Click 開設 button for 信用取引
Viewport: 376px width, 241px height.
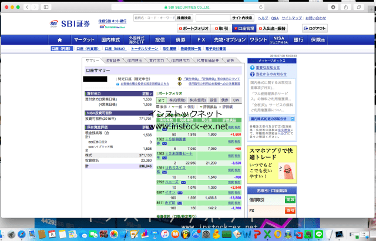pyautogui.click(x=290, y=200)
